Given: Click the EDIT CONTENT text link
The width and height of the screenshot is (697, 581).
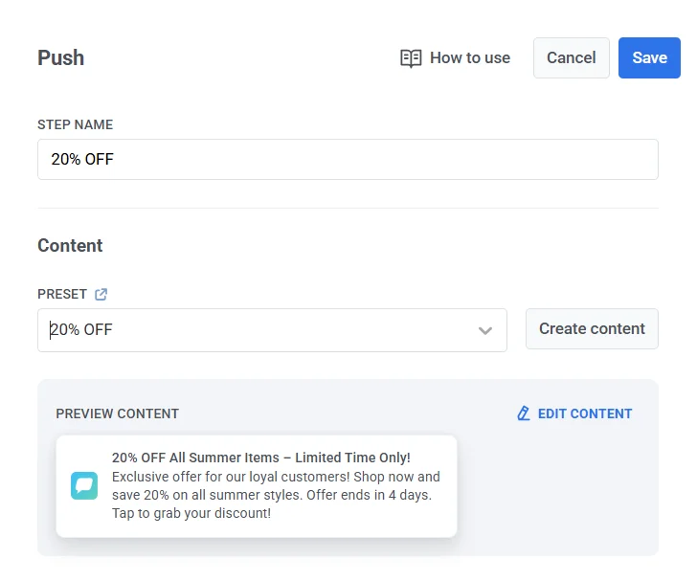Looking at the screenshot, I should coord(585,413).
